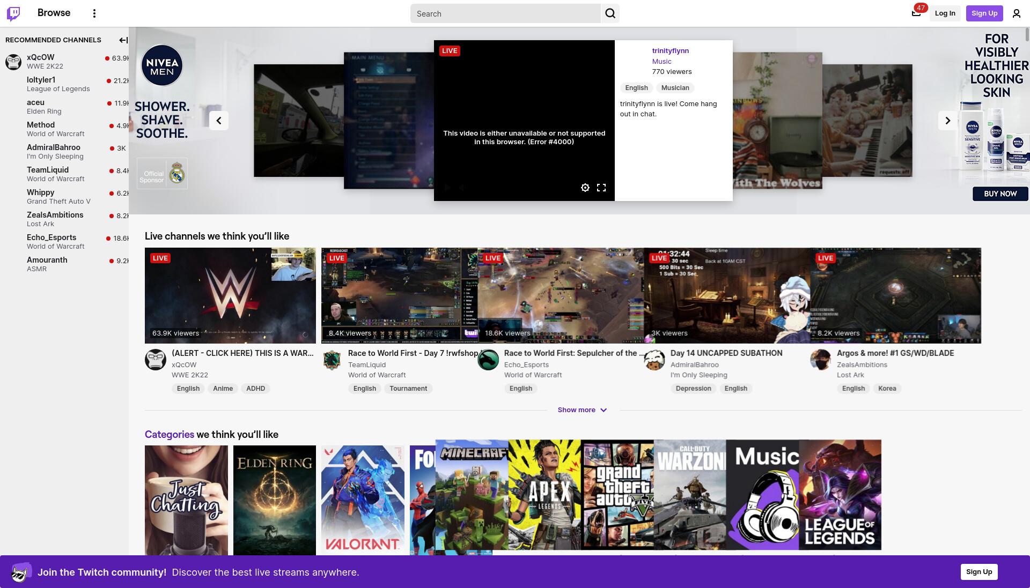Toggle fullscreen on featured video
This screenshot has height=588, width=1030.
point(601,188)
